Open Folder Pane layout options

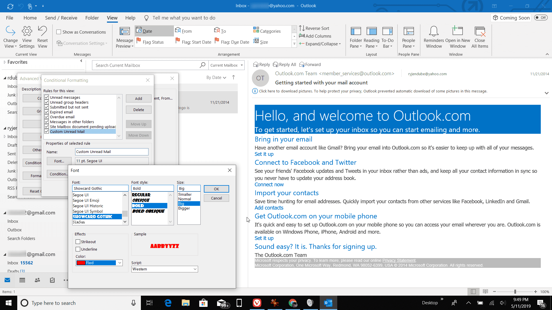pos(356,37)
